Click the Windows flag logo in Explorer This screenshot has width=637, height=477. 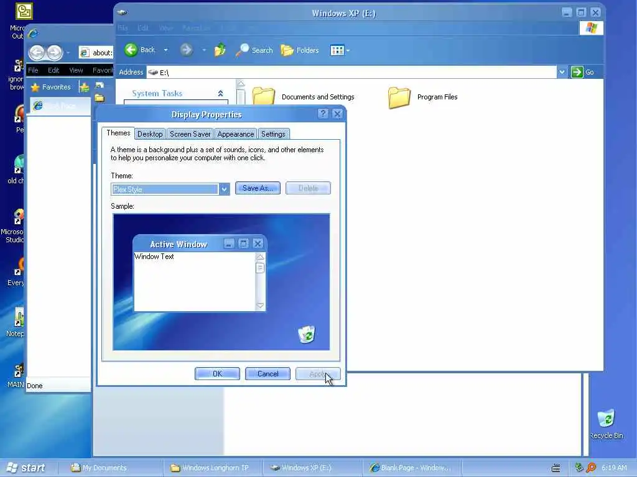(x=591, y=28)
